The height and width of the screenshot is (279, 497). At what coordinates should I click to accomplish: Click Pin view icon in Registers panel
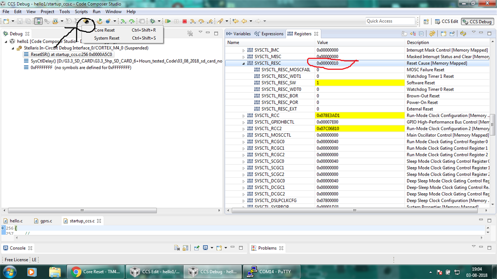(452, 34)
